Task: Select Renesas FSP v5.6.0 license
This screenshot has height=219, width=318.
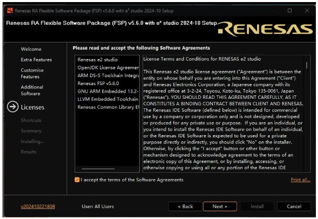Action: pyautogui.click(x=98, y=83)
